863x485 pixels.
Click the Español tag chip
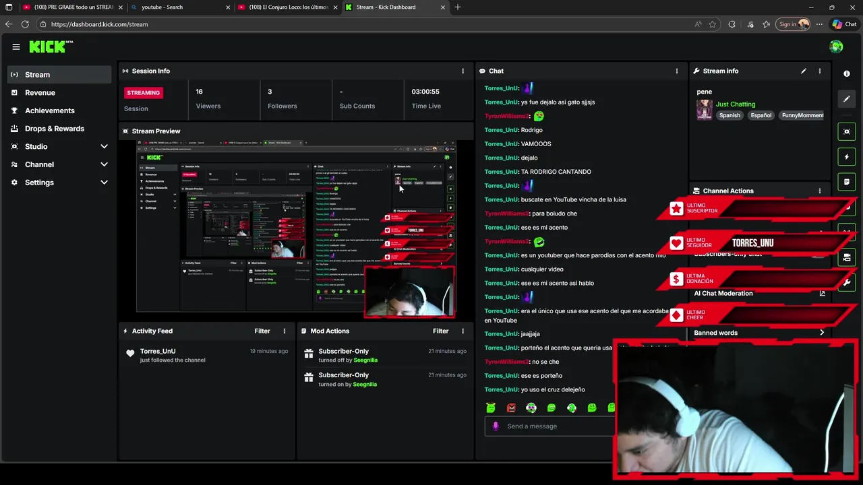click(x=761, y=115)
